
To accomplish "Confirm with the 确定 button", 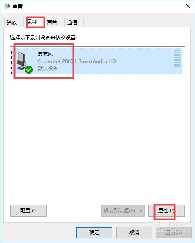I will pyautogui.click(x=94, y=233).
